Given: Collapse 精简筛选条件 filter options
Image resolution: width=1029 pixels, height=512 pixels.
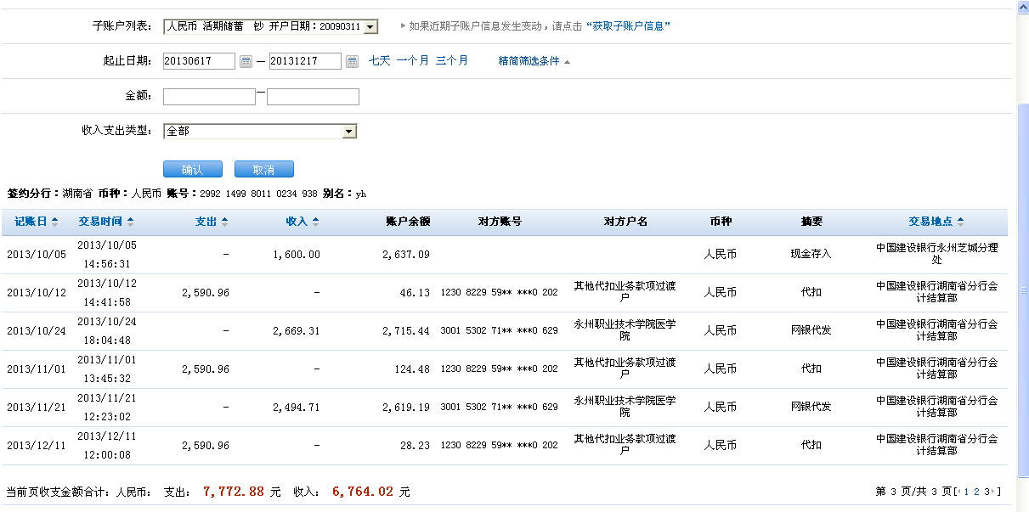Looking at the screenshot, I should (x=534, y=61).
